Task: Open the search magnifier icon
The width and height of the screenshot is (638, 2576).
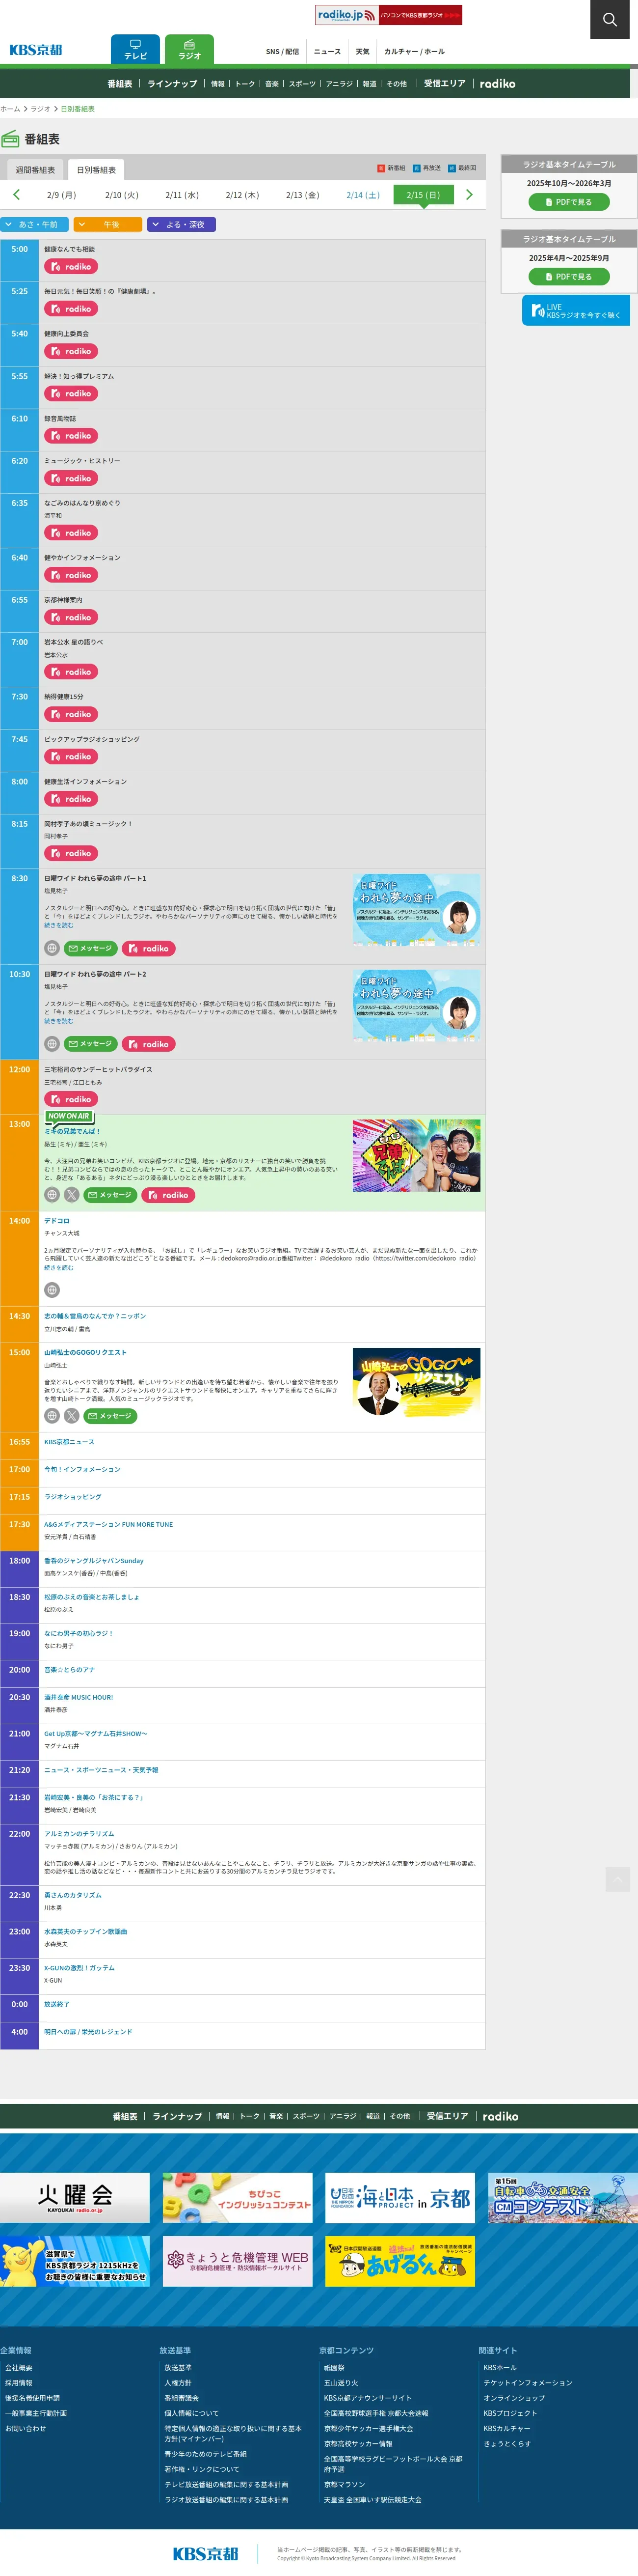Action: click(x=609, y=19)
